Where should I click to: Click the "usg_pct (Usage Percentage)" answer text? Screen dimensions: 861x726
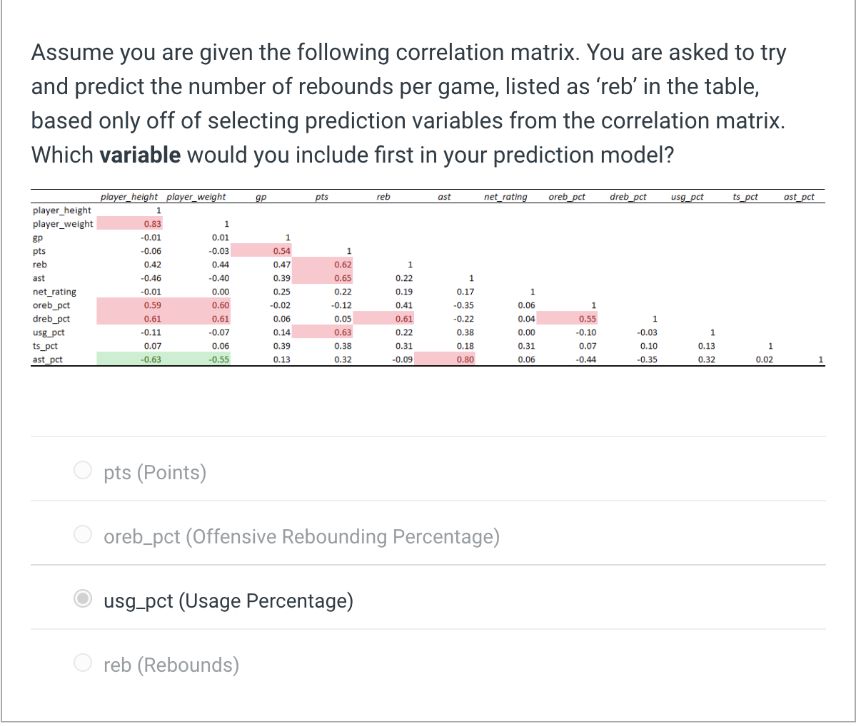(228, 600)
